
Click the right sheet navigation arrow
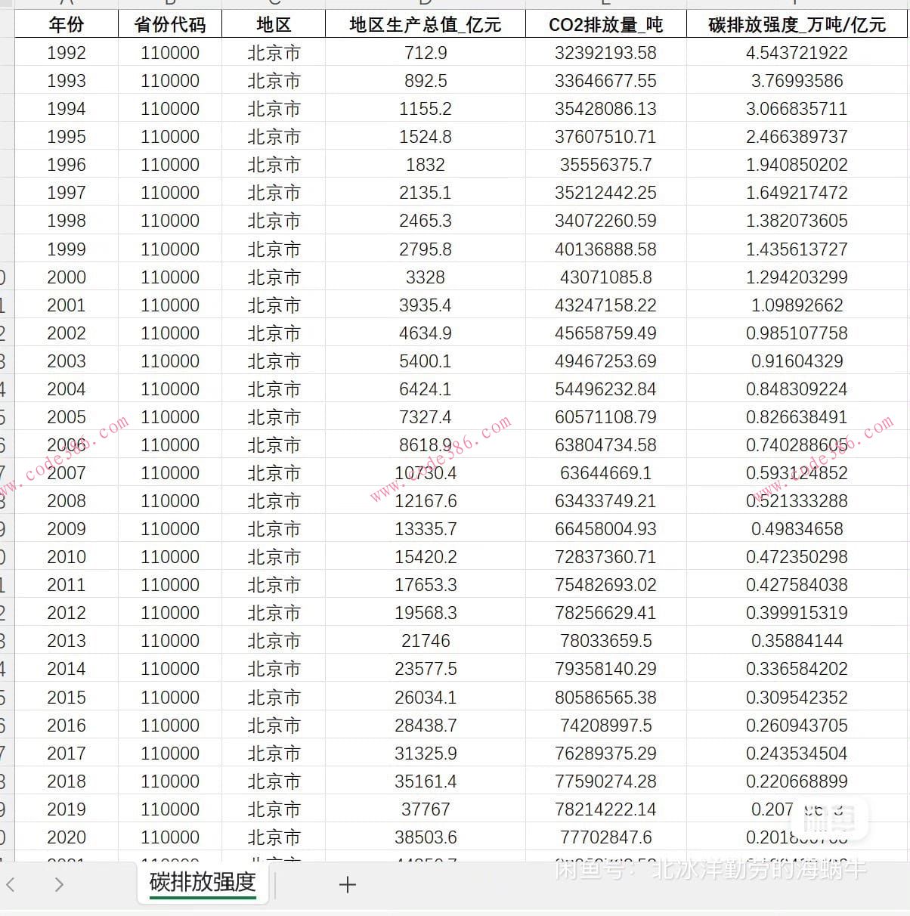59,884
